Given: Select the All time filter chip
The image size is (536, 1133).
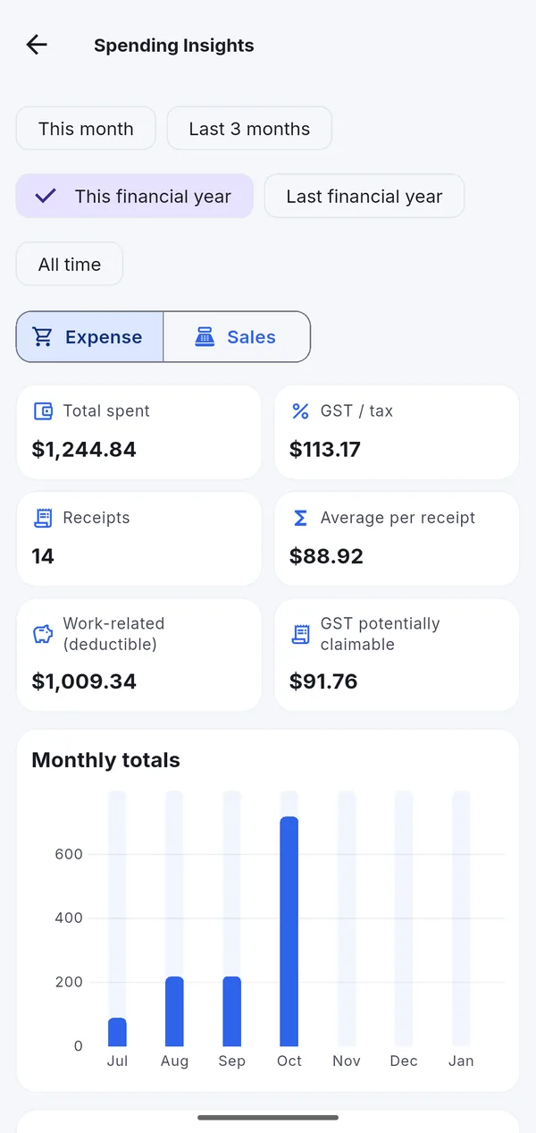Looking at the screenshot, I should pos(70,264).
